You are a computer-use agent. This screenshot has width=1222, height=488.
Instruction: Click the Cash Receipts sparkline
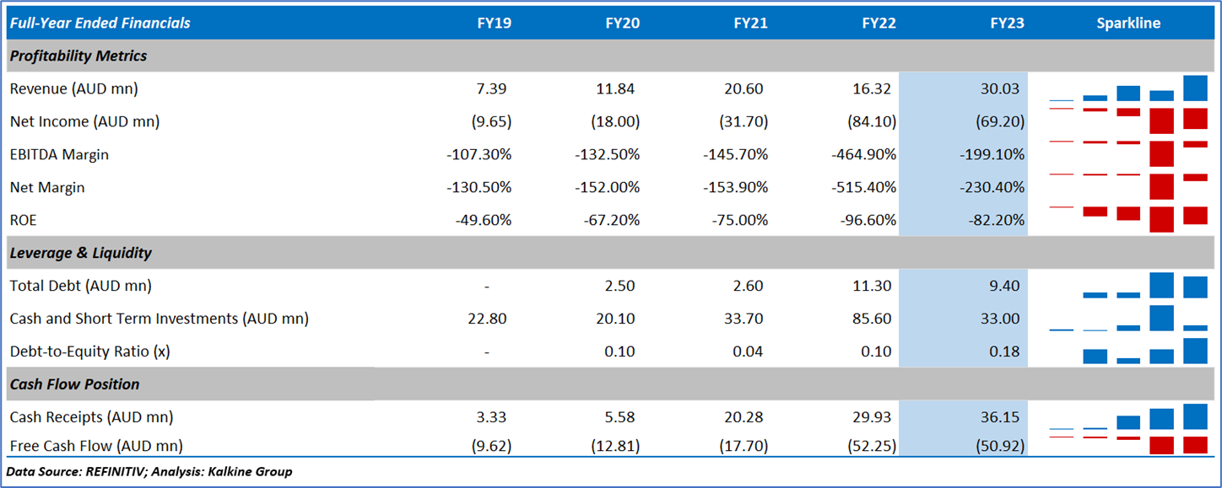tap(1128, 417)
